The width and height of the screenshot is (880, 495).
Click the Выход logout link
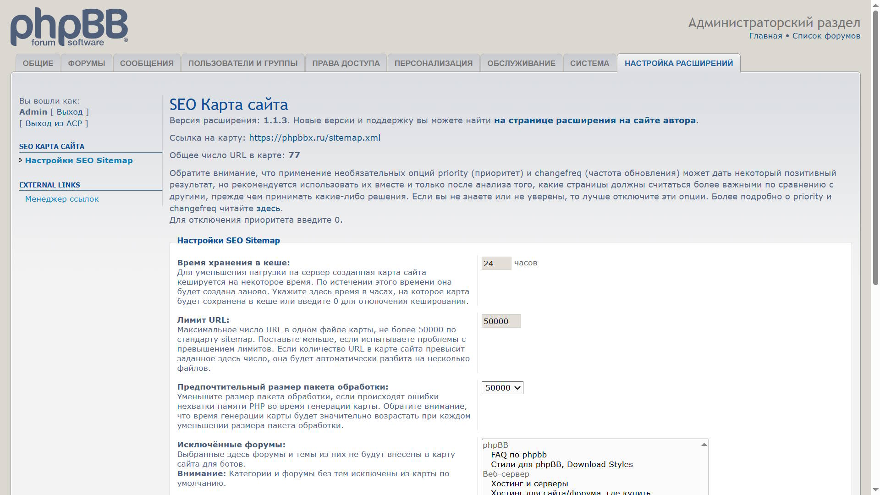pos(70,112)
